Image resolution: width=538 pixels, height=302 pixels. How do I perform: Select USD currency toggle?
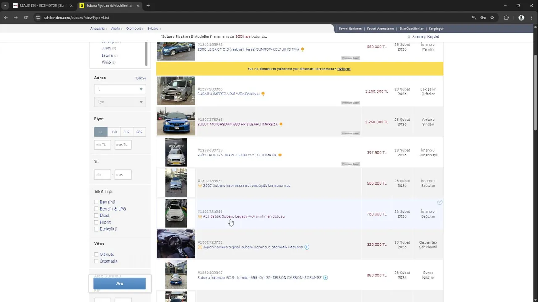(x=113, y=132)
